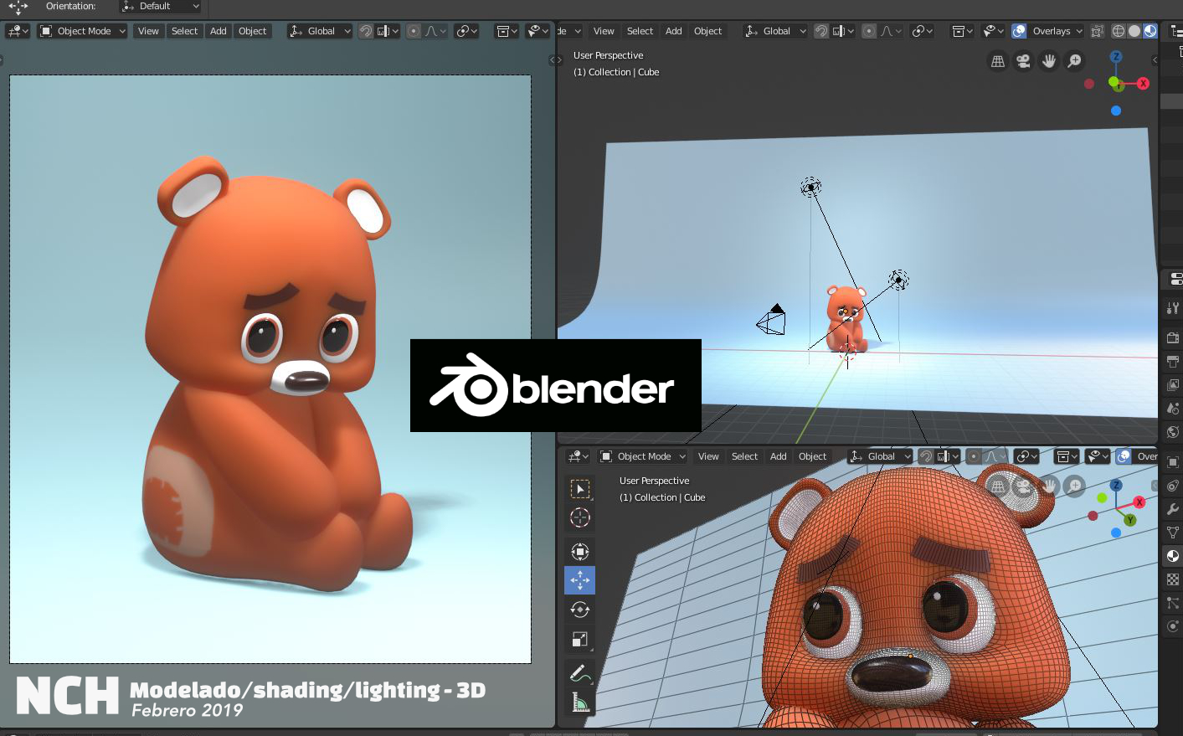Toggle X-ray mode in top-right viewport header
Screen dimensions: 1183x736
1097,31
